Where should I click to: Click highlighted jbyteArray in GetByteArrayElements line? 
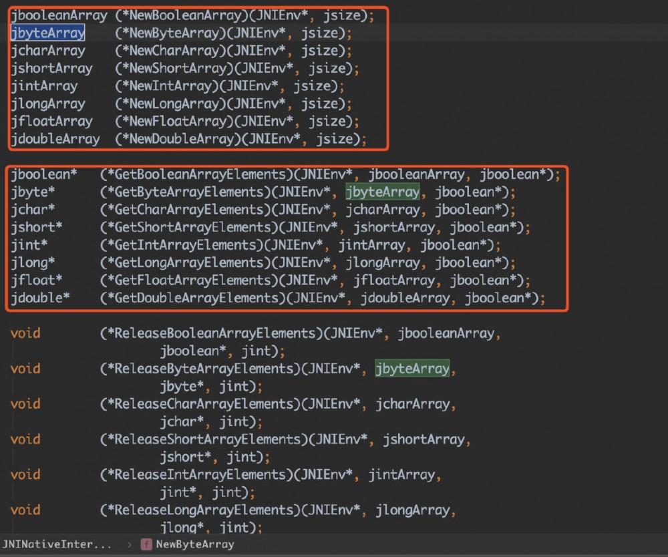pyautogui.click(x=383, y=192)
